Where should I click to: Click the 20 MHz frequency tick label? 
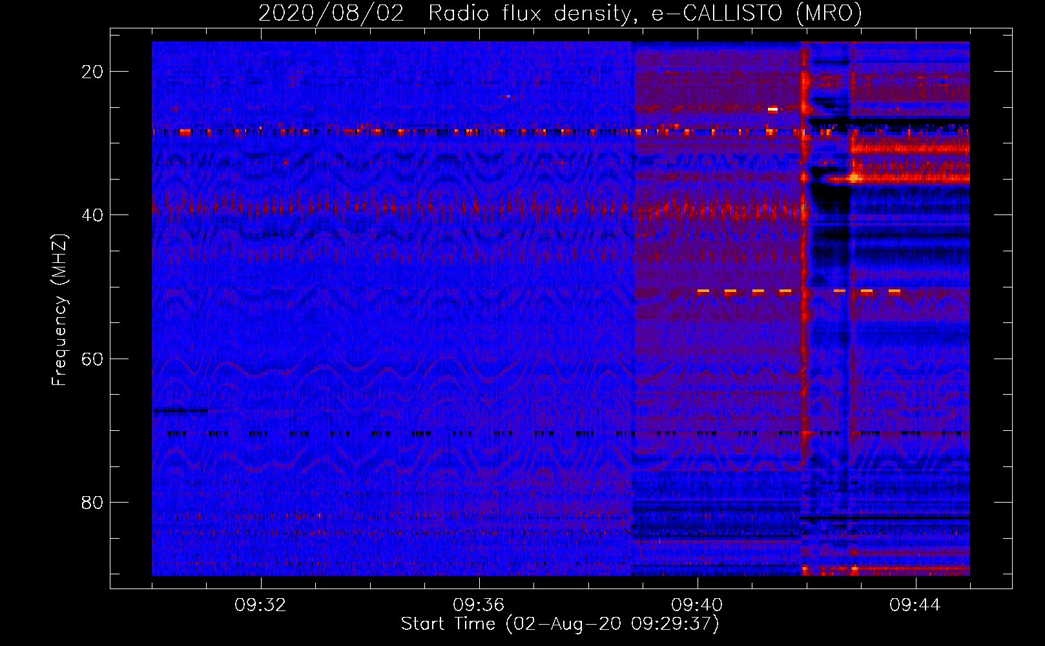[x=92, y=72]
